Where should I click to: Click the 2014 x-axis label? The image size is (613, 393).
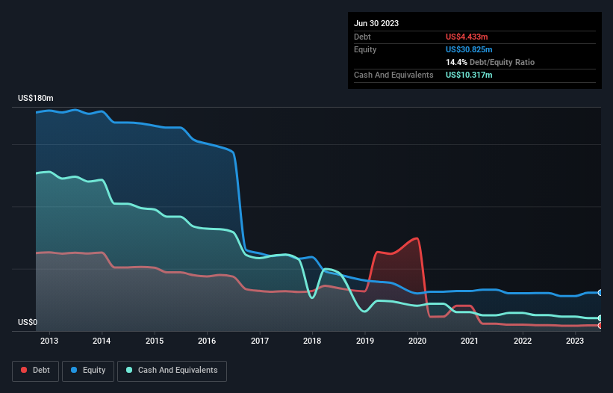click(102, 341)
